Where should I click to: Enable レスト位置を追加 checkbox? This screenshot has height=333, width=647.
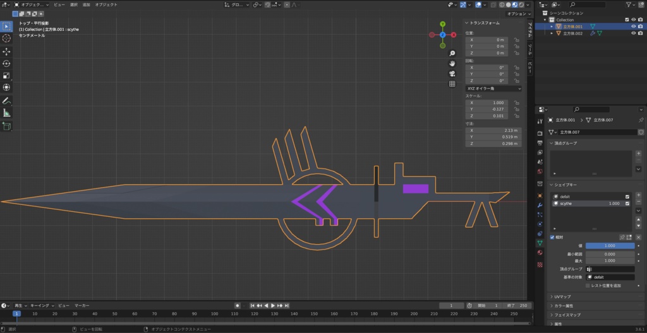588,286
